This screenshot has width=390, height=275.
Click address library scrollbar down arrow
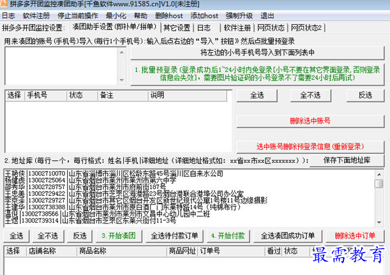tap(379, 222)
